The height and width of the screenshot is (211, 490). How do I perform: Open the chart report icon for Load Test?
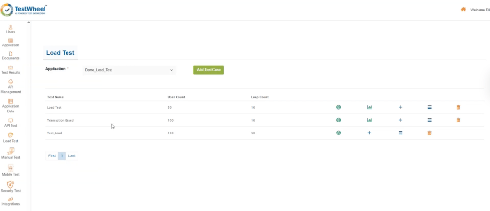pos(369,107)
